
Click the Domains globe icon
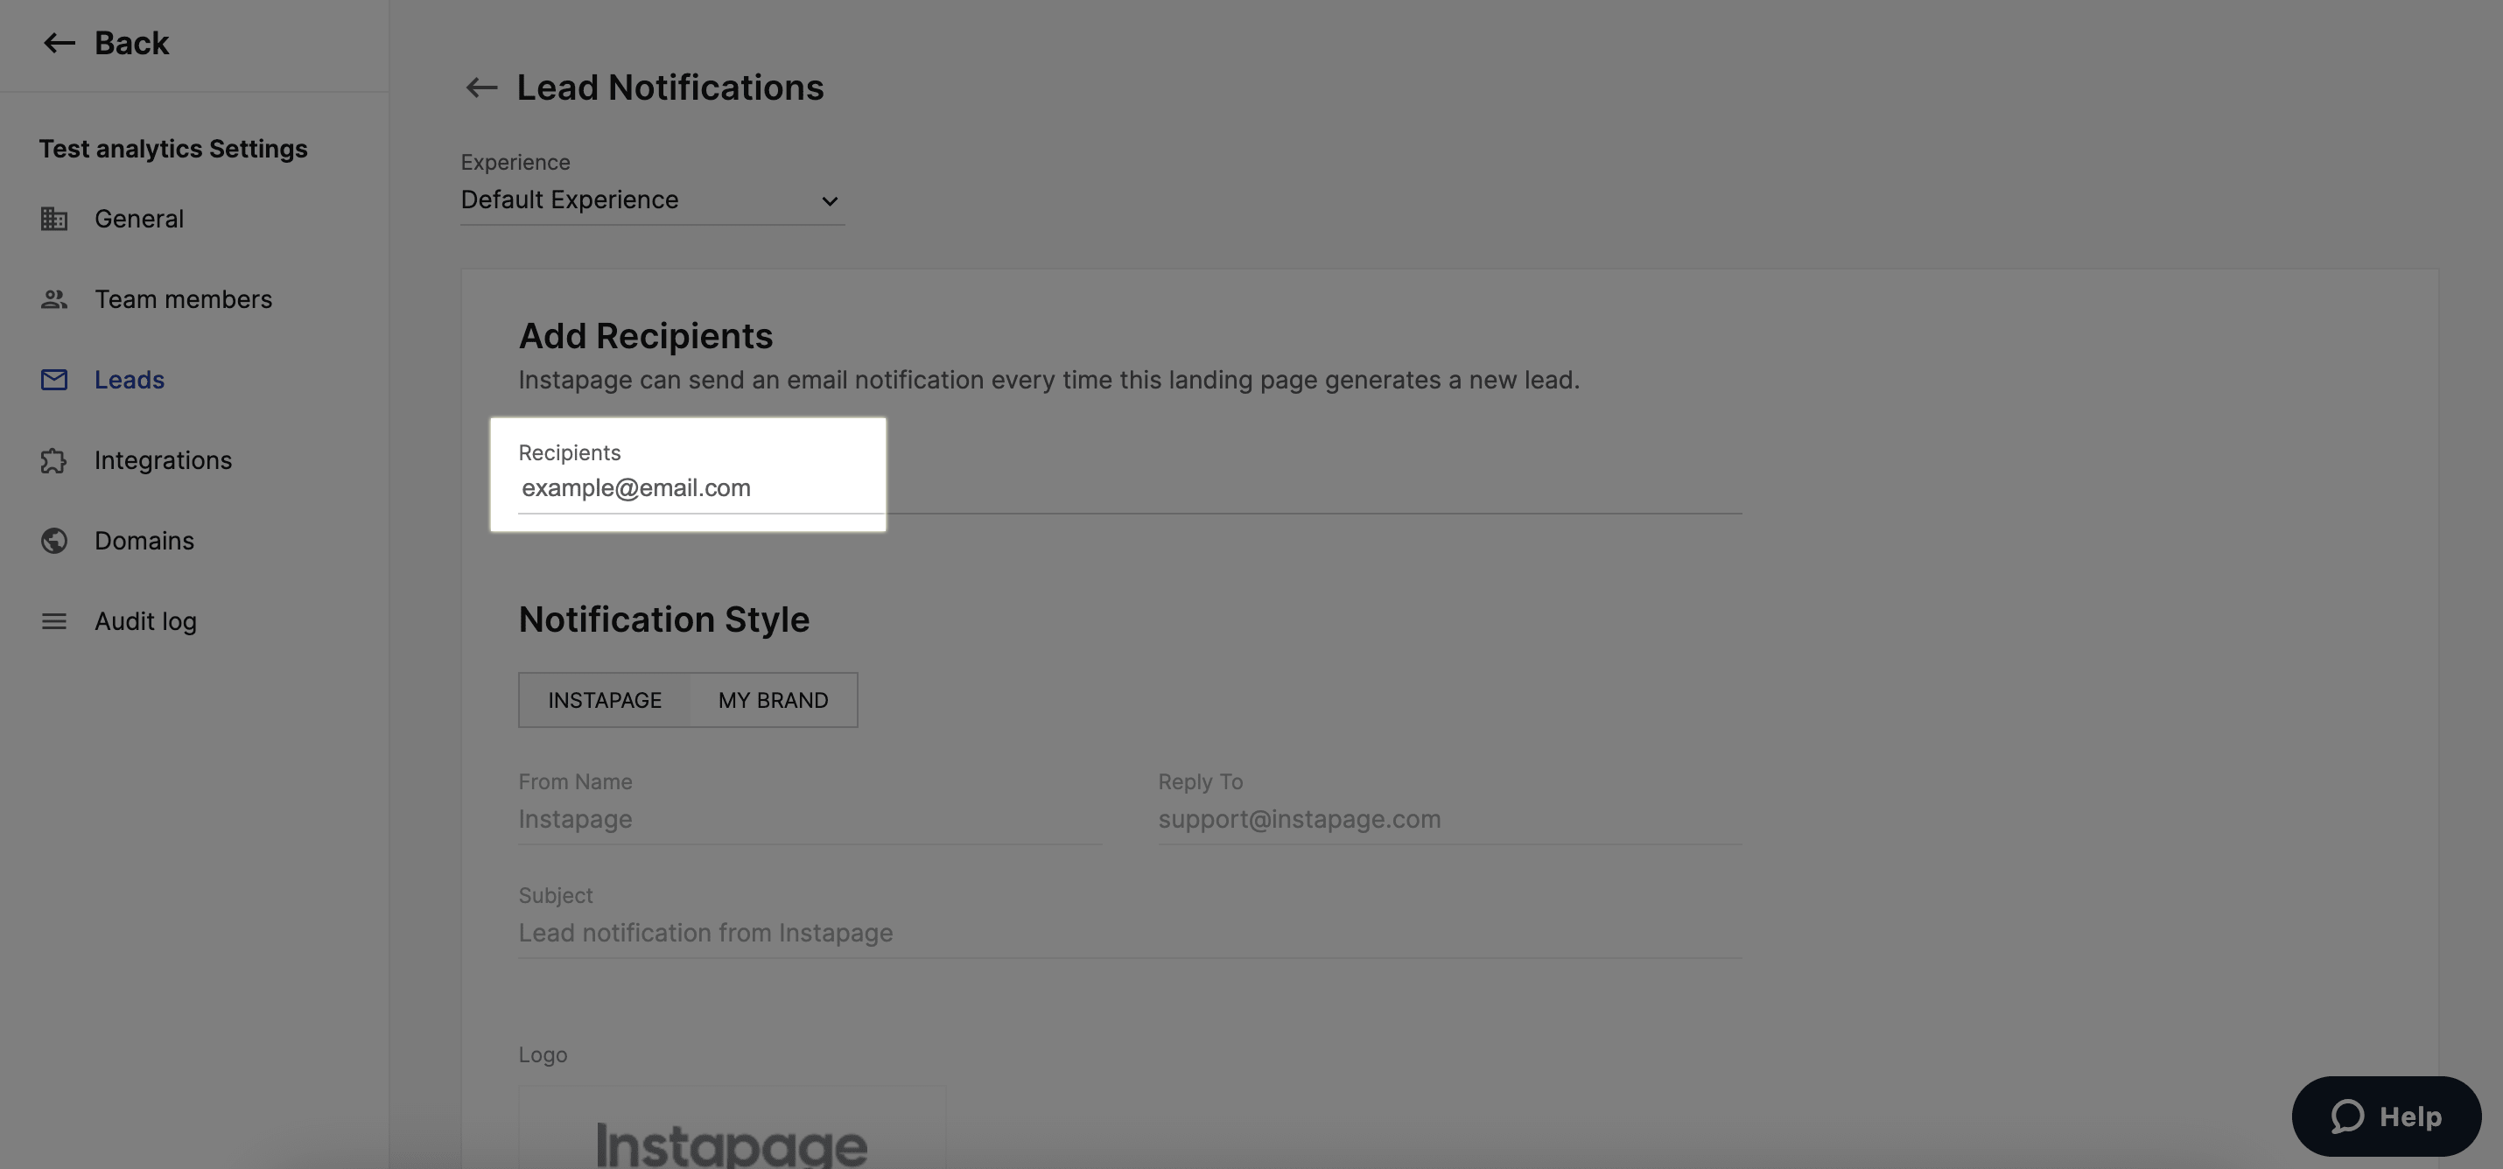tap(54, 542)
